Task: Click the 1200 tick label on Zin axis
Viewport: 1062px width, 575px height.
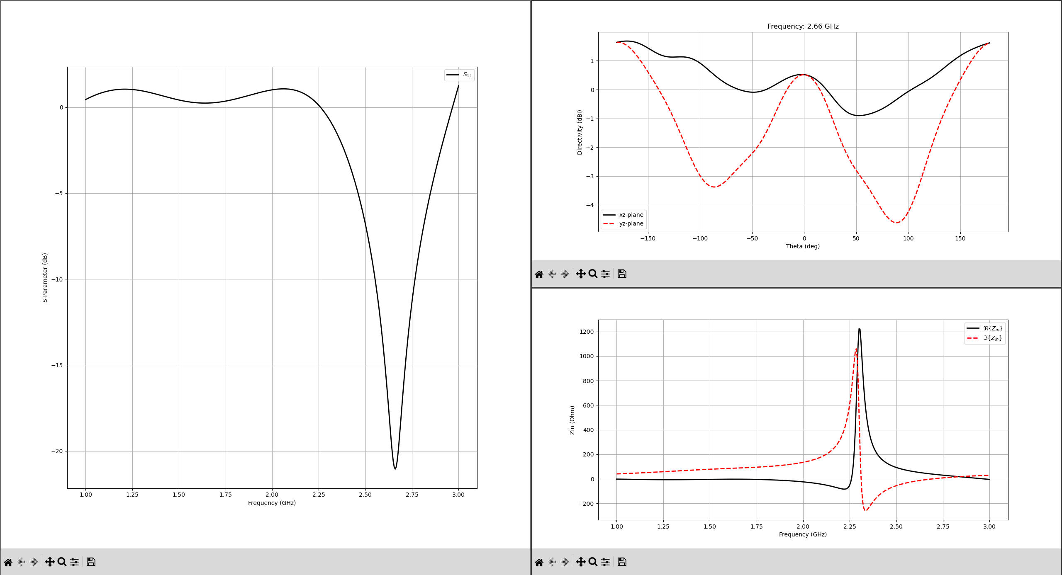Action: point(587,332)
